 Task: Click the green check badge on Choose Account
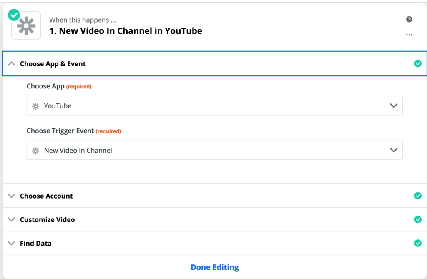418,196
